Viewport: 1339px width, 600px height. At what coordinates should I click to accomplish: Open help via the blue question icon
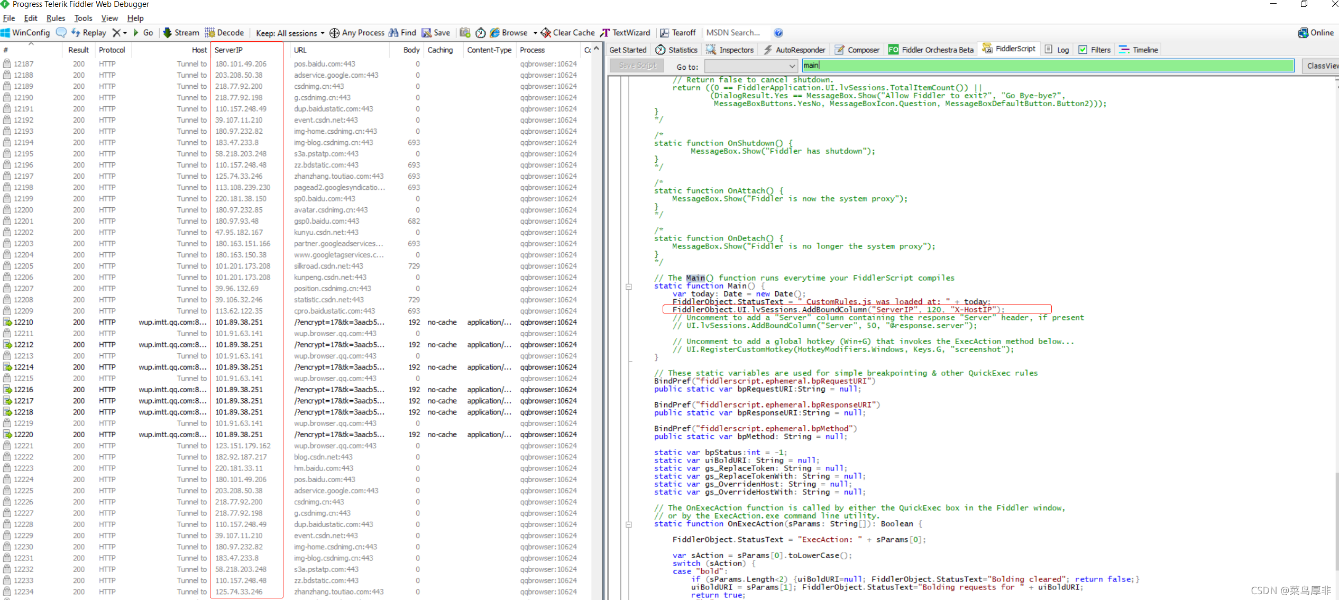coord(778,33)
